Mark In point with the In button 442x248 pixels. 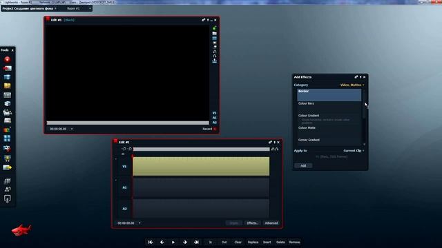click(210, 242)
